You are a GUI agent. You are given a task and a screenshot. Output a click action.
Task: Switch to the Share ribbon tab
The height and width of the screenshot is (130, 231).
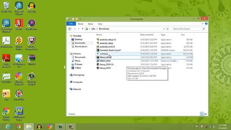click(91, 24)
